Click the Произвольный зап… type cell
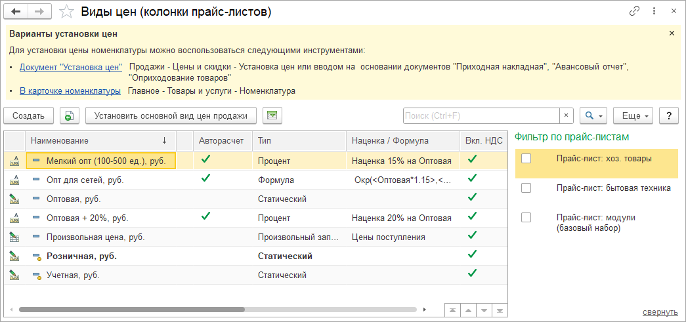This screenshot has height=322, width=686. [299, 237]
